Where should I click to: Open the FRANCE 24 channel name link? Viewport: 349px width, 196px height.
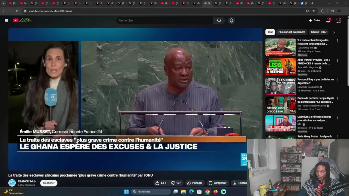click(x=25, y=181)
